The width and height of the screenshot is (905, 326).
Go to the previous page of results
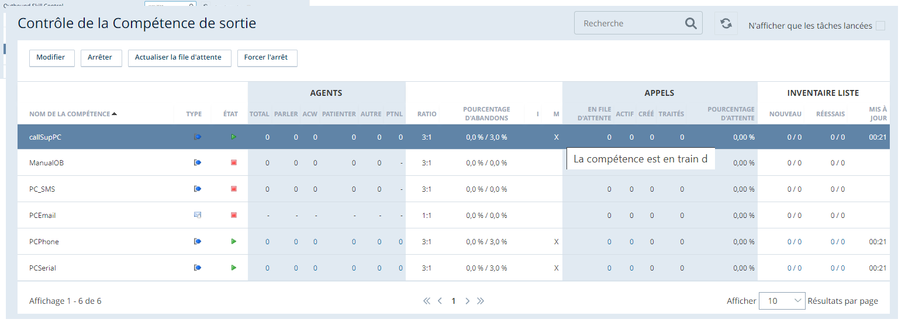click(440, 301)
